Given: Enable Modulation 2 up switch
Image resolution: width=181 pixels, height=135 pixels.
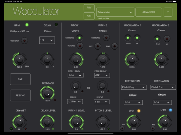Looking at the screenshot, I should click(x=167, y=39).
